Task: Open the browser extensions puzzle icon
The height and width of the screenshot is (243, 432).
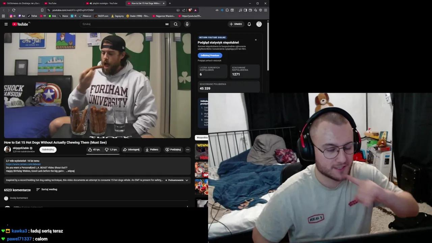Action: (x=227, y=10)
